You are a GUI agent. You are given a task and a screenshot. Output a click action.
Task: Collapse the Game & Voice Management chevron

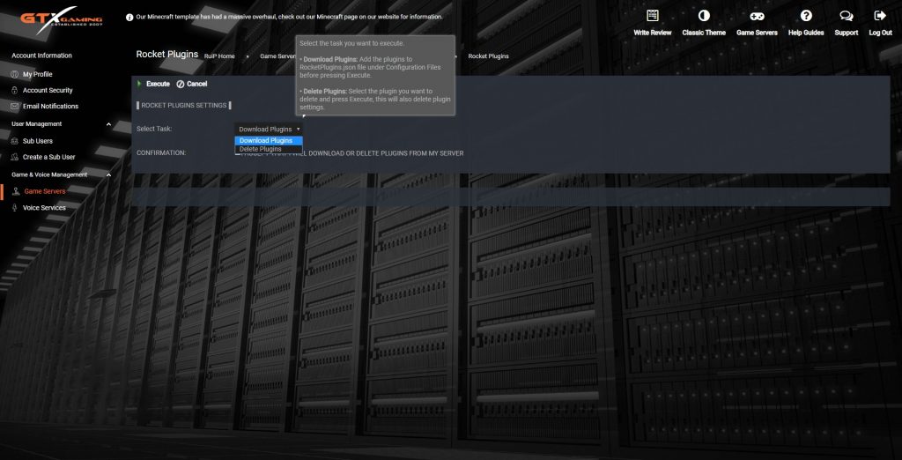coord(108,174)
